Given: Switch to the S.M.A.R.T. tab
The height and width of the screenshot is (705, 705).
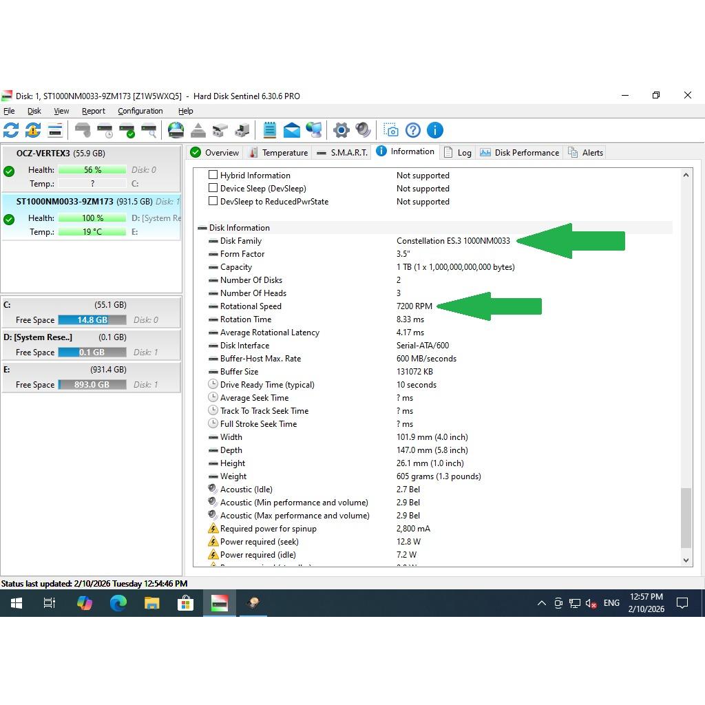Looking at the screenshot, I should (341, 153).
